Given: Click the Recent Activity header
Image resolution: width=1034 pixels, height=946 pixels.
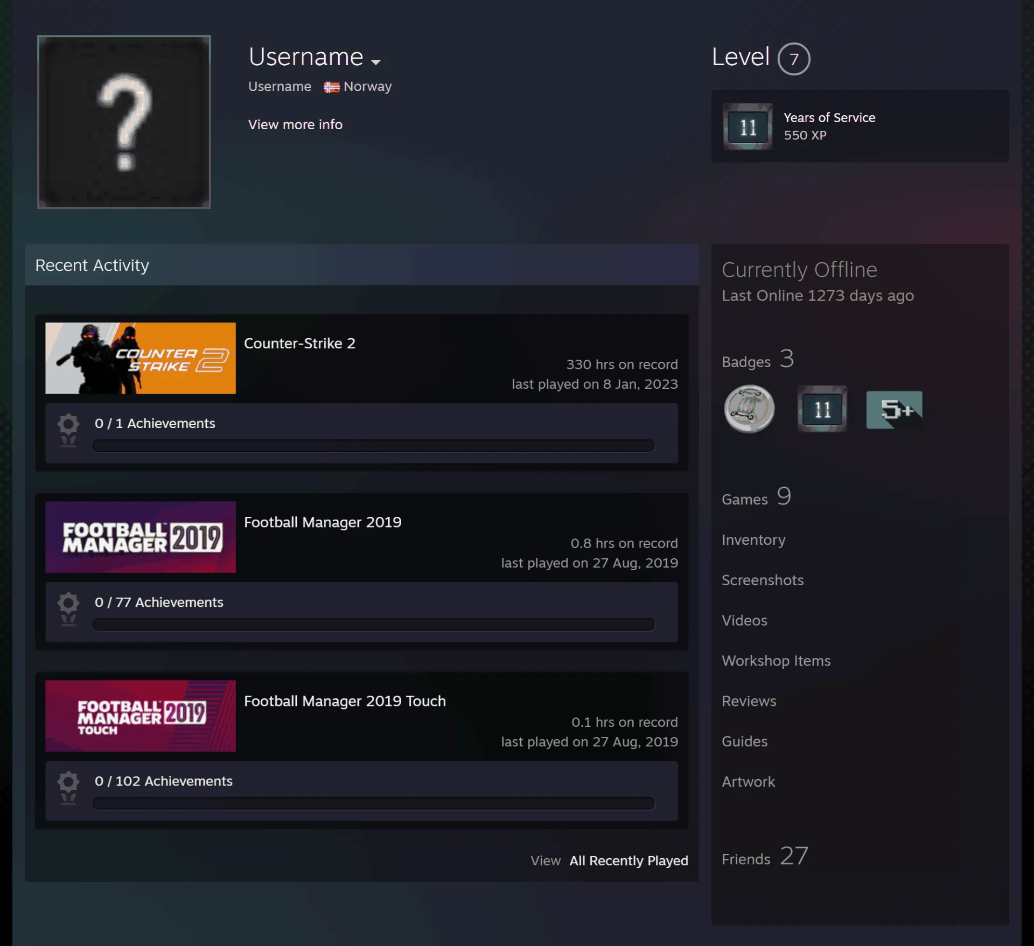Looking at the screenshot, I should 361,265.
